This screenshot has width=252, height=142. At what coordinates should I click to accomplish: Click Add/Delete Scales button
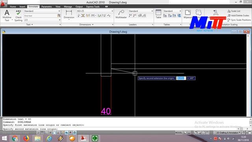tap(238, 15)
